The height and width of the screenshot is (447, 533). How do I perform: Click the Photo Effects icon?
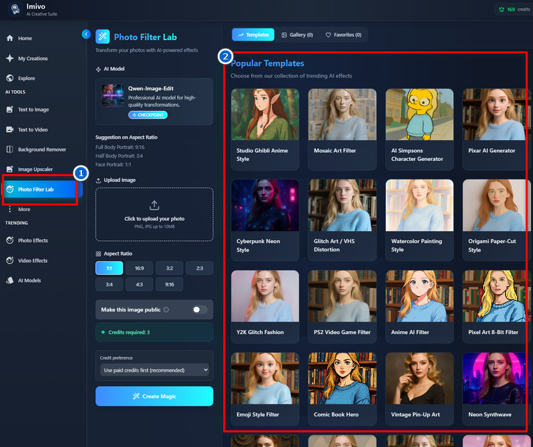[10, 240]
